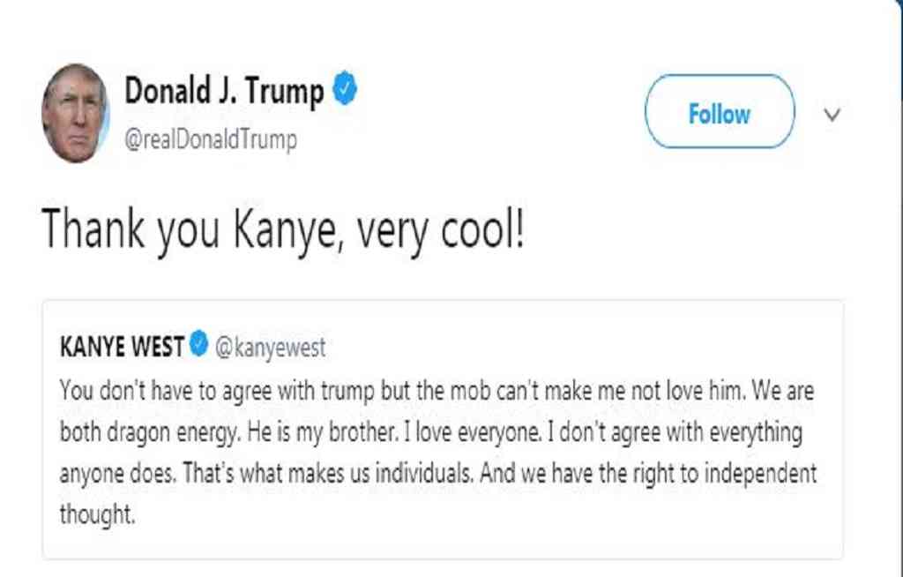Image resolution: width=903 pixels, height=577 pixels.
Task: Click the @realDonaldTrump handle
Action: [x=211, y=139]
